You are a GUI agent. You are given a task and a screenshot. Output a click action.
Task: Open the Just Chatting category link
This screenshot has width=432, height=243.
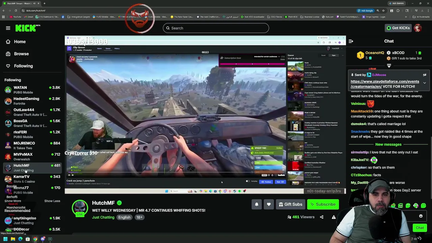[x=103, y=217]
